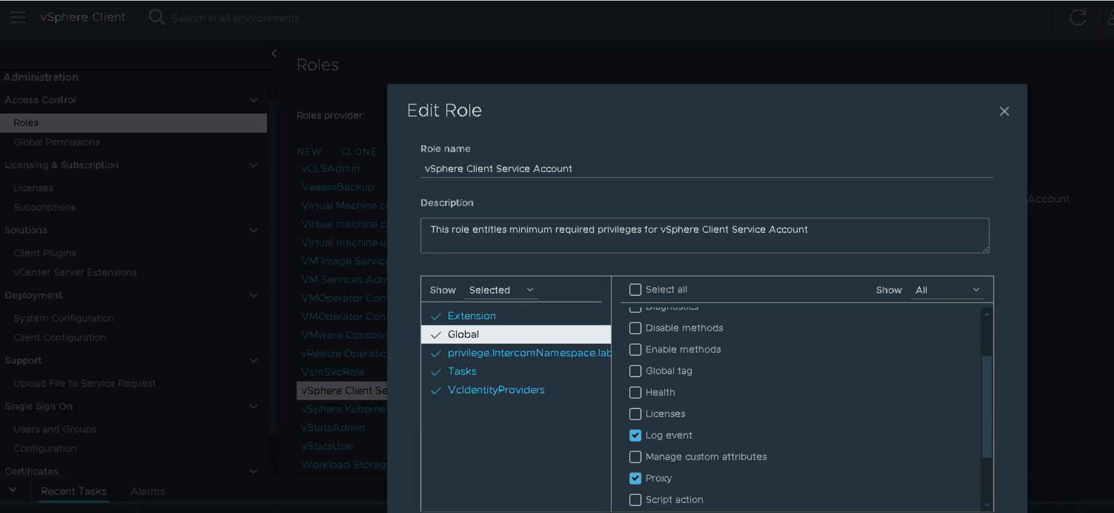Select the Global privilege category

pos(516,334)
